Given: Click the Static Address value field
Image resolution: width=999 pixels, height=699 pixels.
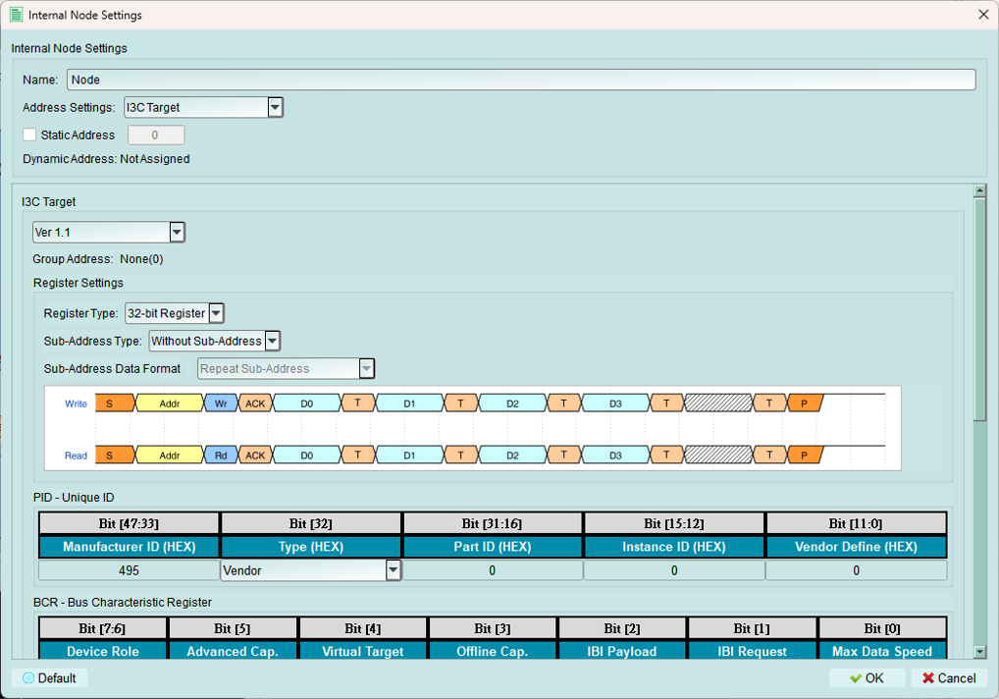Looking at the screenshot, I should [x=156, y=135].
